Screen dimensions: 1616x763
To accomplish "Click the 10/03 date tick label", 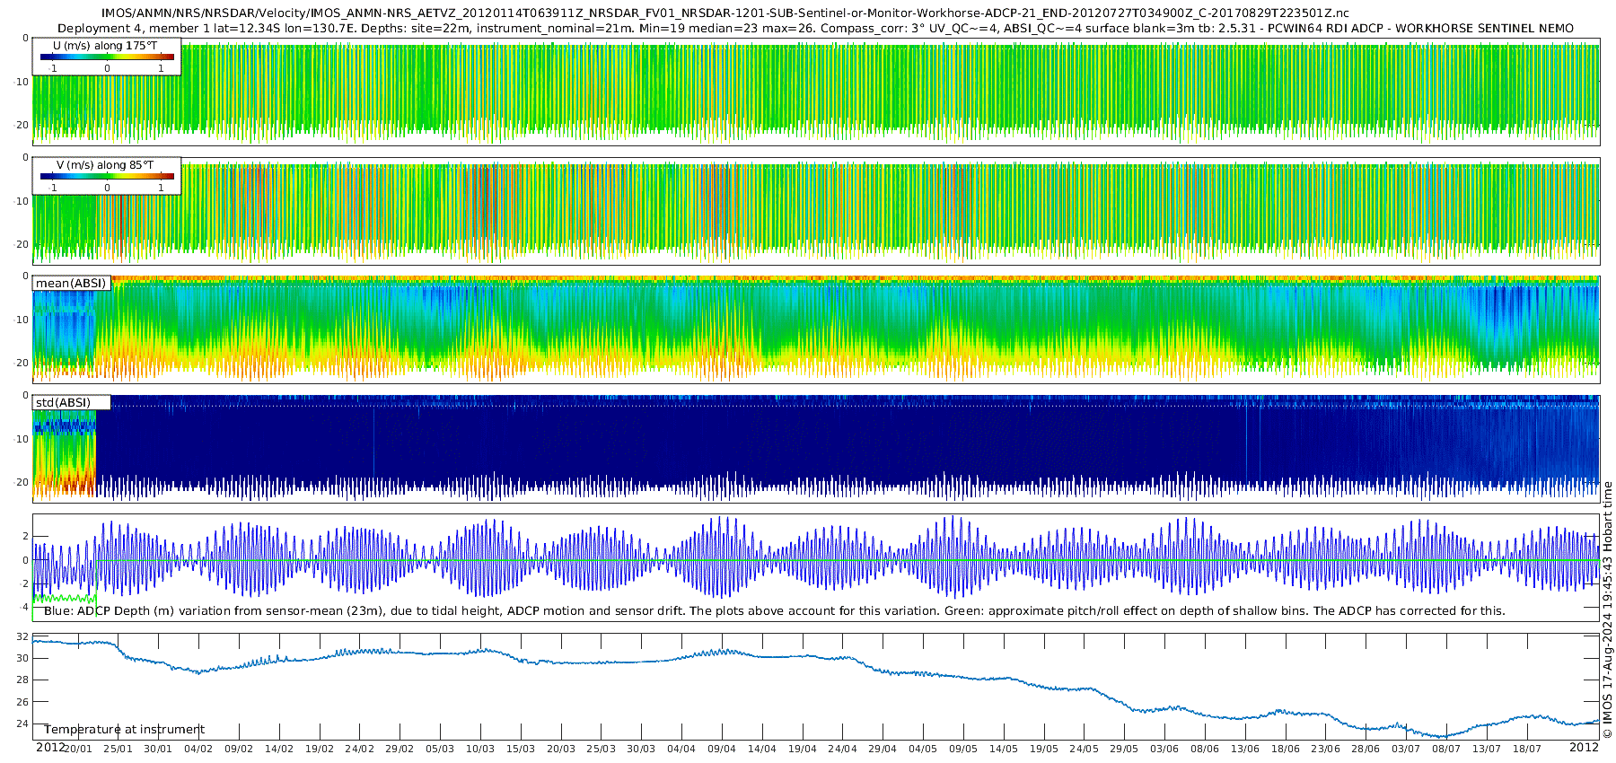I will (480, 749).
